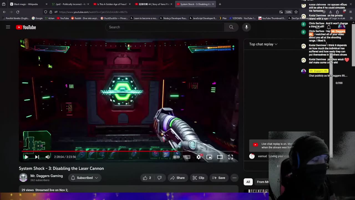Enable theater mode
This screenshot has height=200, width=355.
pos(220,157)
